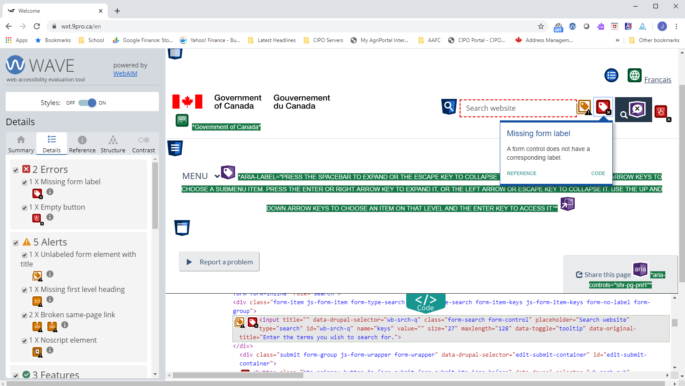Image resolution: width=685 pixels, height=386 pixels.
Task: Uncheck the Empty button checkbox
Action: 25,208
